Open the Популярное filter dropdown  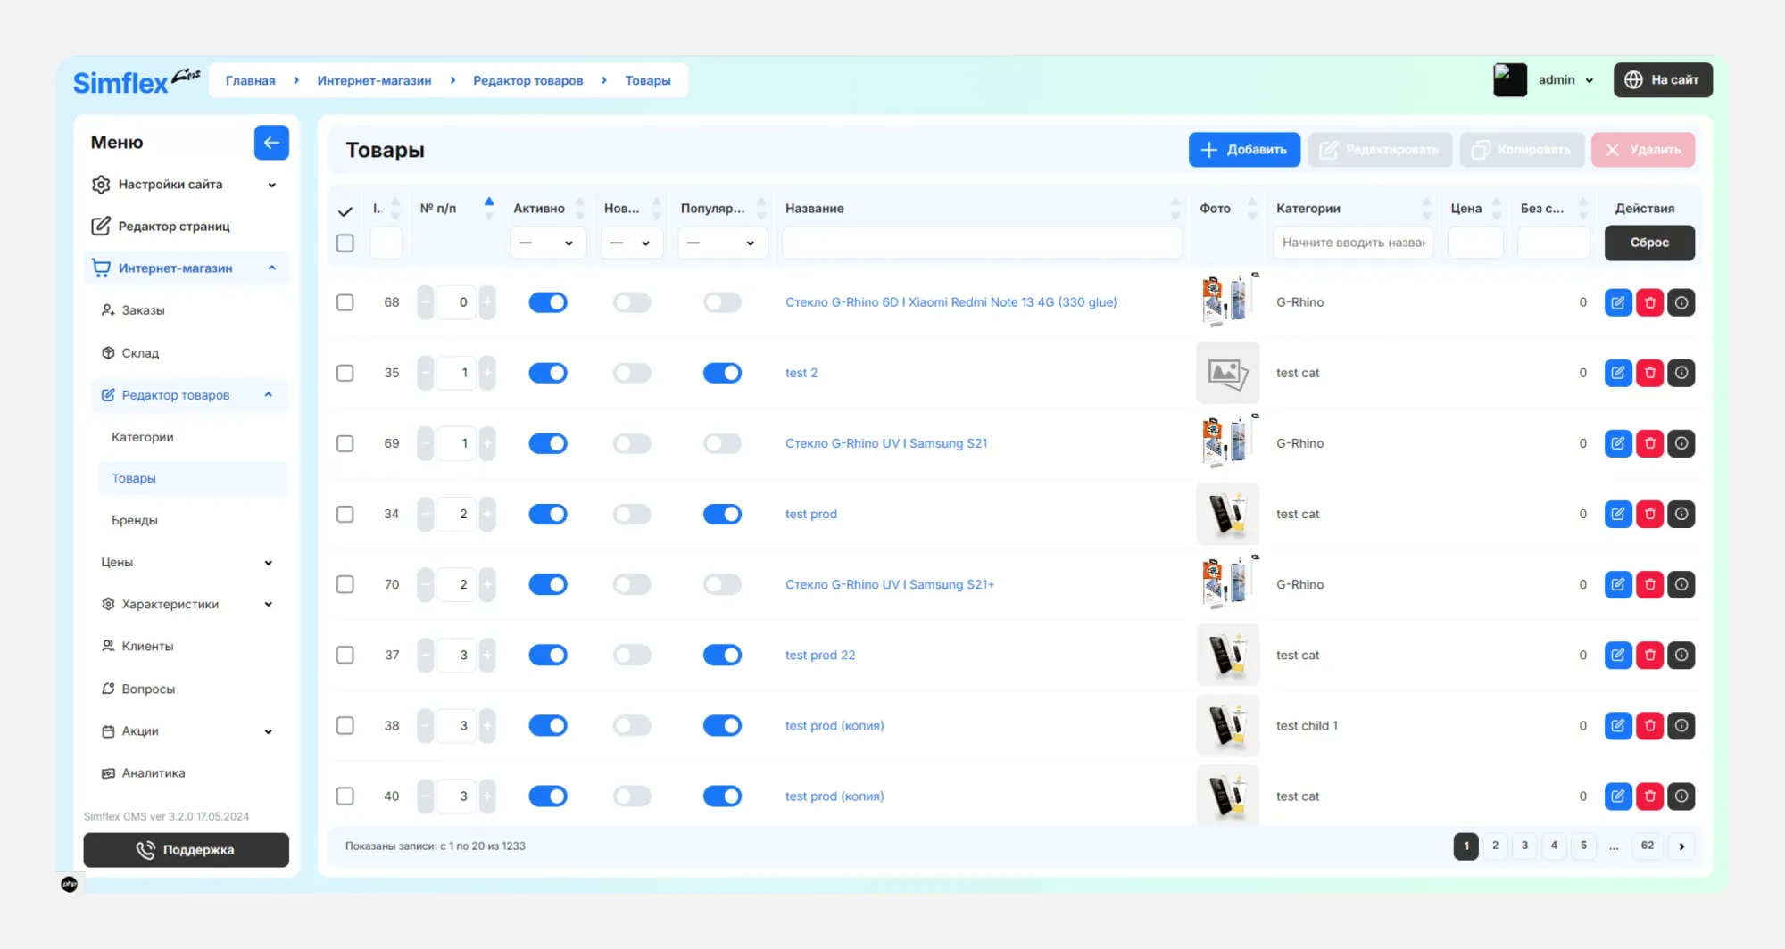723,243
